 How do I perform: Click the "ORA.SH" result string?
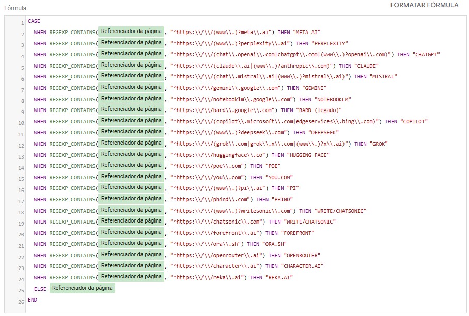[275, 244]
